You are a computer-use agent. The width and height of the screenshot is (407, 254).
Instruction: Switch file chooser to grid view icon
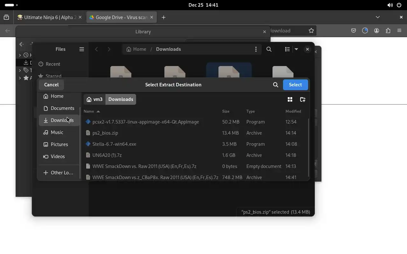pos(290,99)
